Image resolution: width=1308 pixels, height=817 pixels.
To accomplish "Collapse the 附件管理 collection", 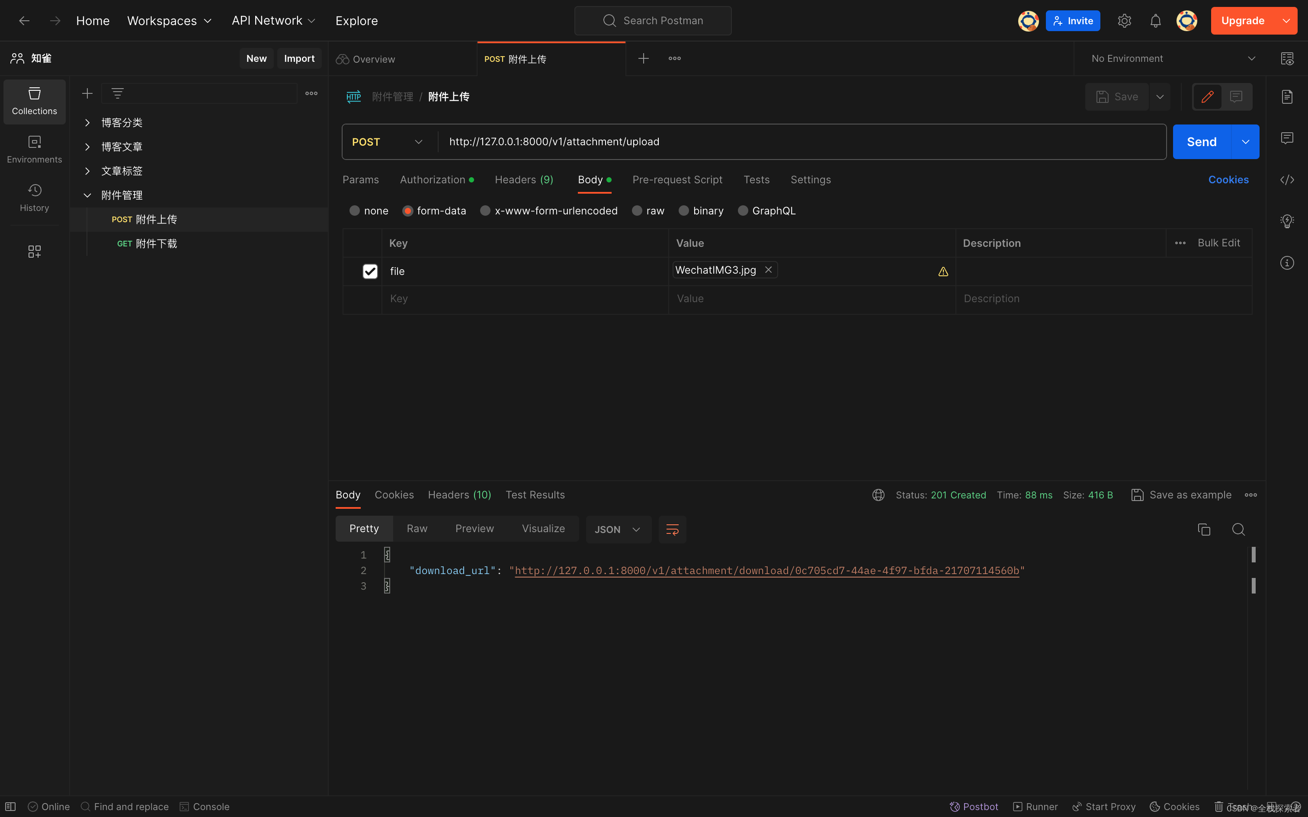I will tap(87, 195).
